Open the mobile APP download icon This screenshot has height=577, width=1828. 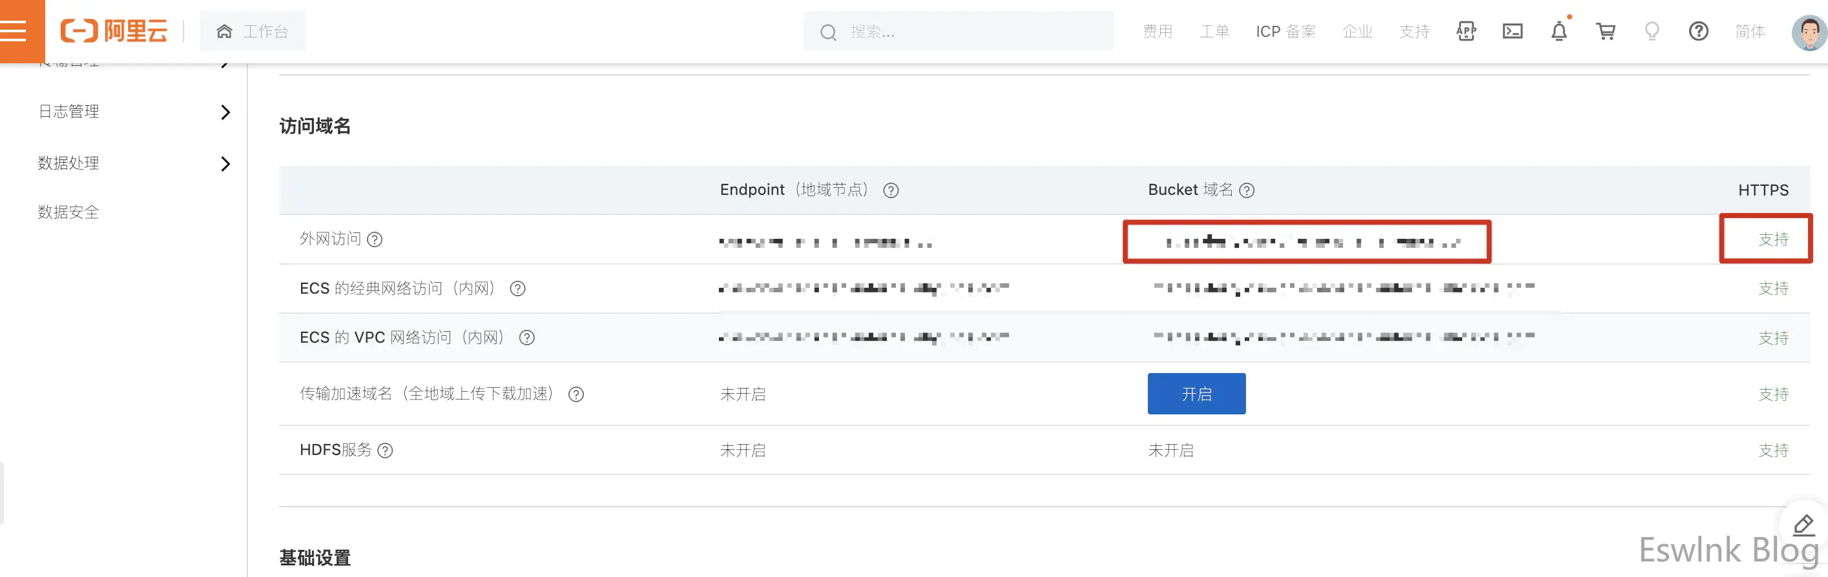tap(1466, 31)
